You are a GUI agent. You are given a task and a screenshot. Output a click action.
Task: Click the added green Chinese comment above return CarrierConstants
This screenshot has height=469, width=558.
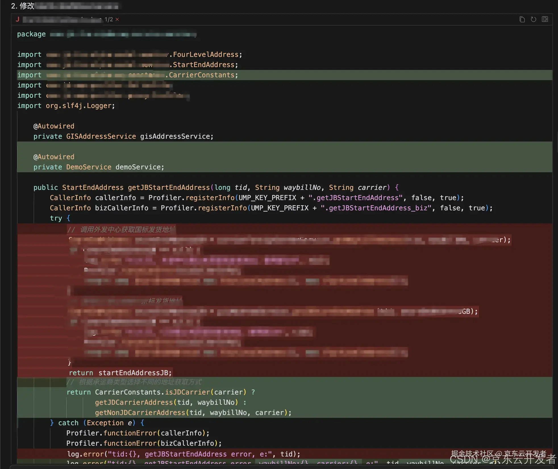[x=134, y=382]
